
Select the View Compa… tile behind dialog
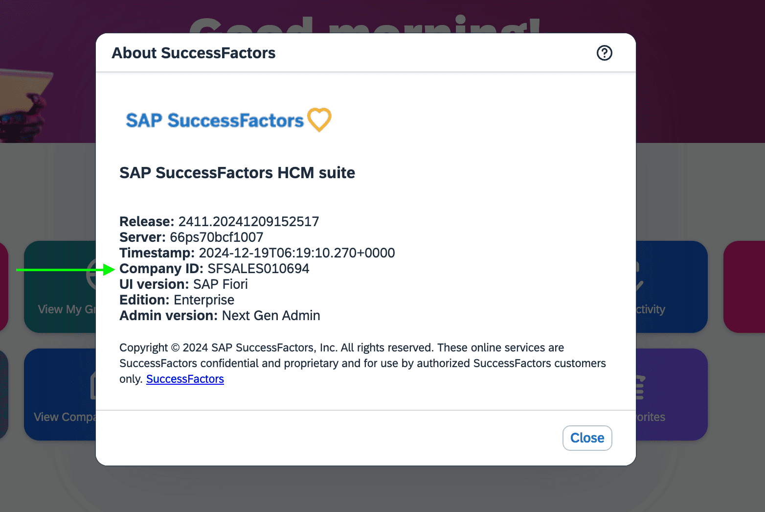point(60,395)
